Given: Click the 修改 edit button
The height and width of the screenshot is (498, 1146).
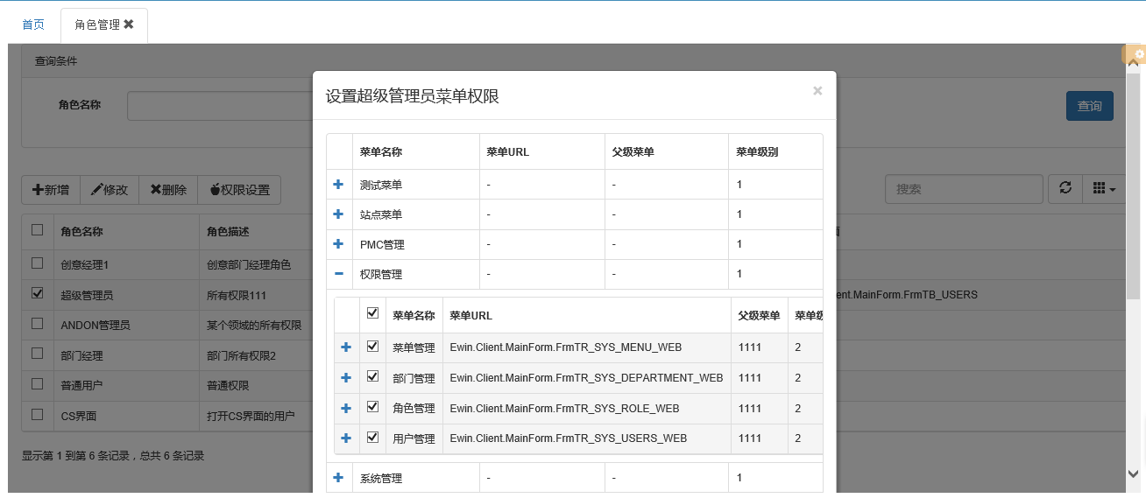Looking at the screenshot, I should 110,189.
